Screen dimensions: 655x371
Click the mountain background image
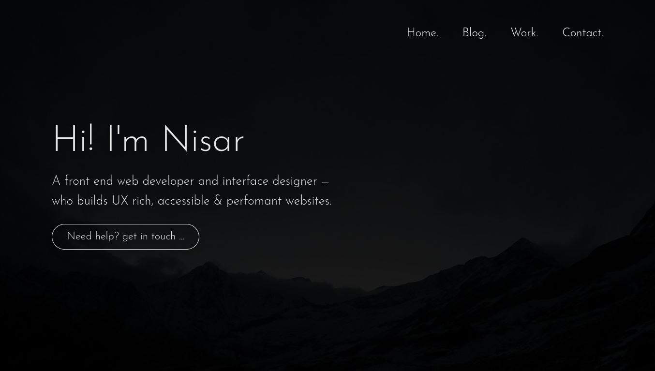(484, 300)
